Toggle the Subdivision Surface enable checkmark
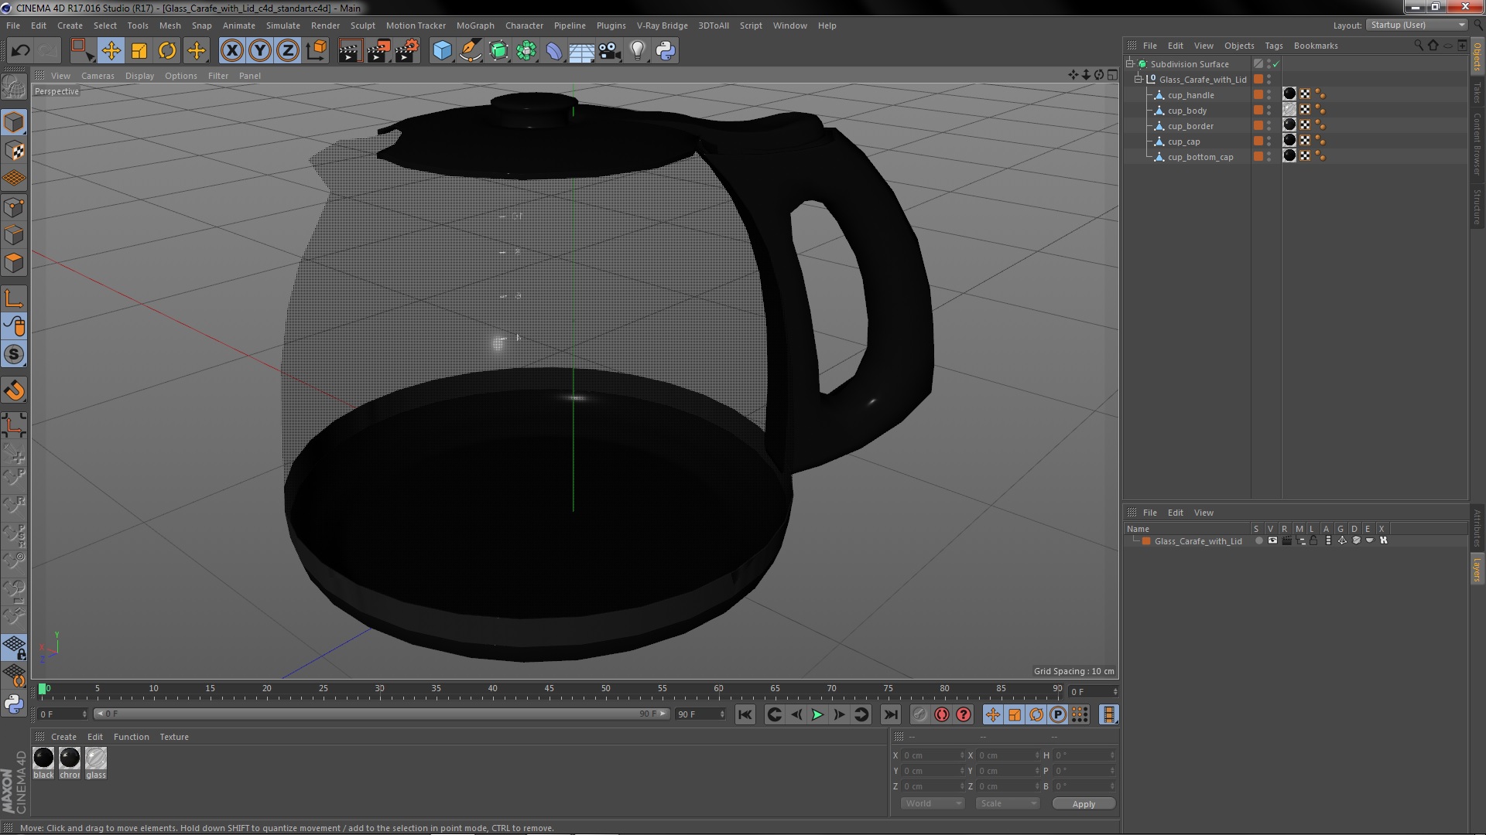The image size is (1486, 835). pyautogui.click(x=1276, y=63)
